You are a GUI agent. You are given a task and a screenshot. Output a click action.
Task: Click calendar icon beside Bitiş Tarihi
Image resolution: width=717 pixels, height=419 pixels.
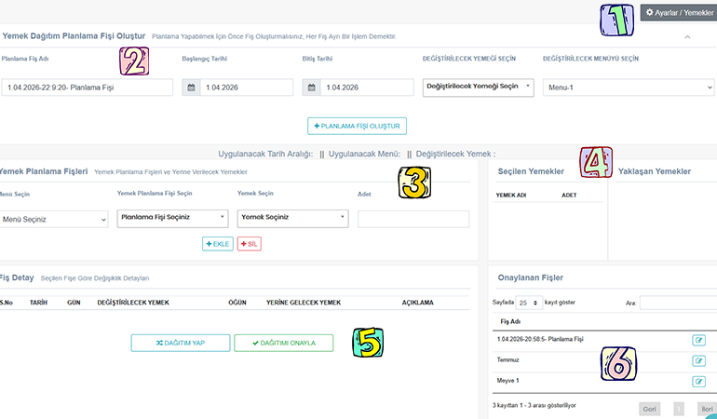click(x=312, y=88)
